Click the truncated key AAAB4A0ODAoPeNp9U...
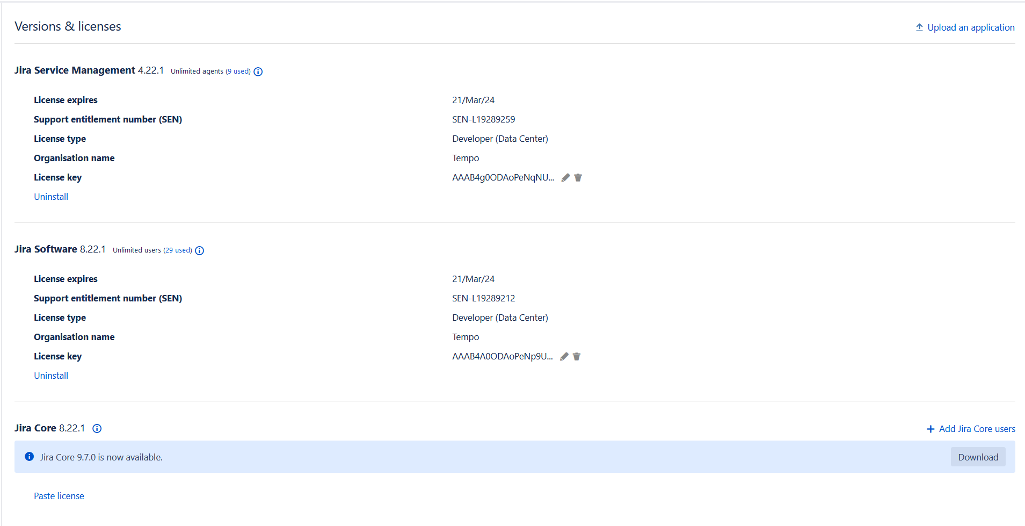Image resolution: width=1025 pixels, height=526 pixels. pyautogui.click(x=502, y=357)
